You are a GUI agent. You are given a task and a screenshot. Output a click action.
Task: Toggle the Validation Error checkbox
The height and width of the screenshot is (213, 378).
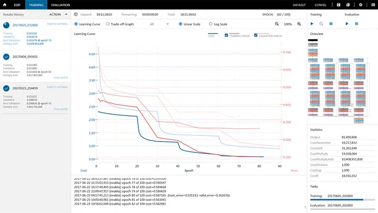click(x=256, y=35)
